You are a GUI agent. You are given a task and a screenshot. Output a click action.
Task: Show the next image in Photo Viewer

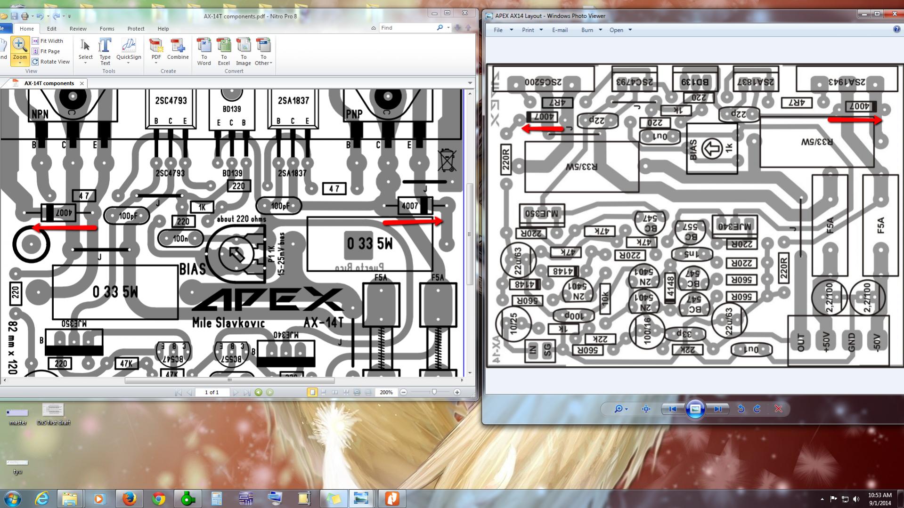point(717,409)
